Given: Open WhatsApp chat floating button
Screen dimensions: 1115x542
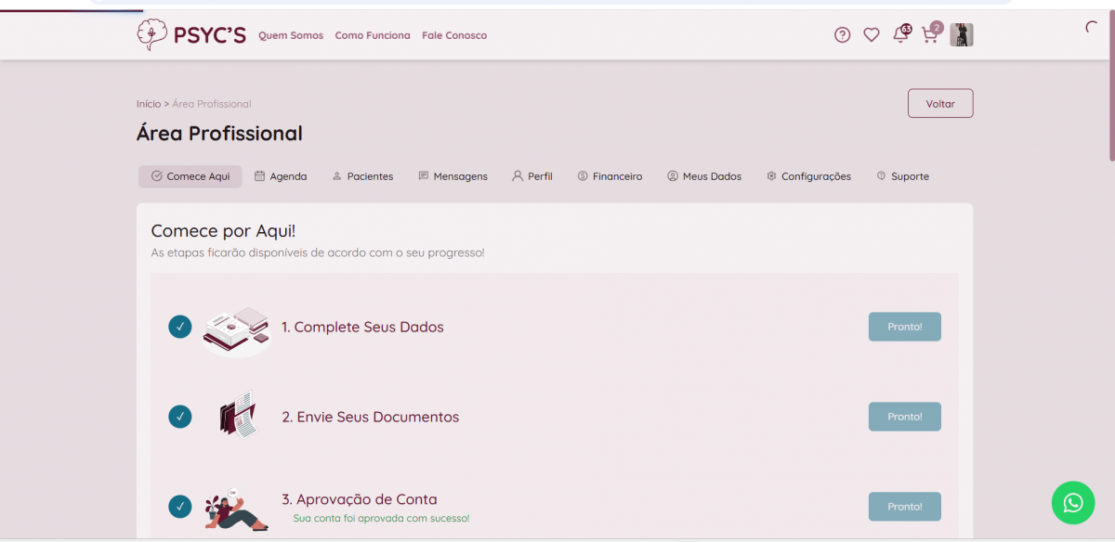Looking at the screenshot, I should pyautogui.click(x=1072, y=502).
